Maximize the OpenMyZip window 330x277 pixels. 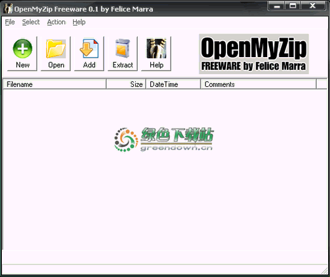pos(293,6)
